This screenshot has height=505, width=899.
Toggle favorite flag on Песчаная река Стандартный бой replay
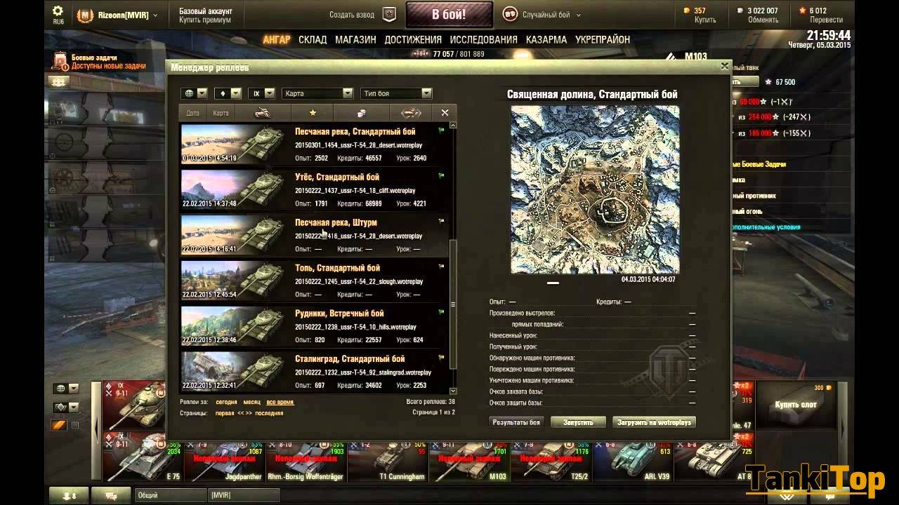(441, 130)
